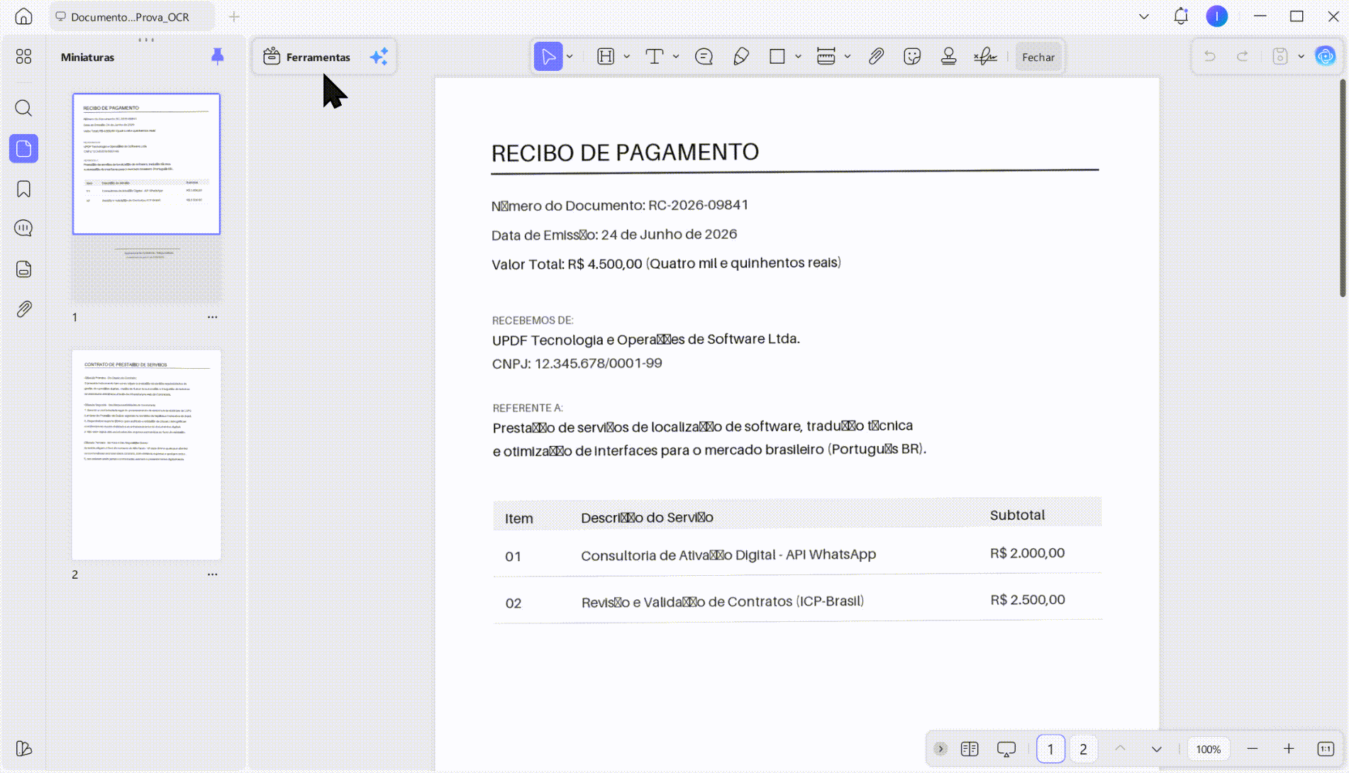The width and height of the screenshot is (1349, 773).
Task: Fit page to actual size icon
Action: pos(1326,749)
